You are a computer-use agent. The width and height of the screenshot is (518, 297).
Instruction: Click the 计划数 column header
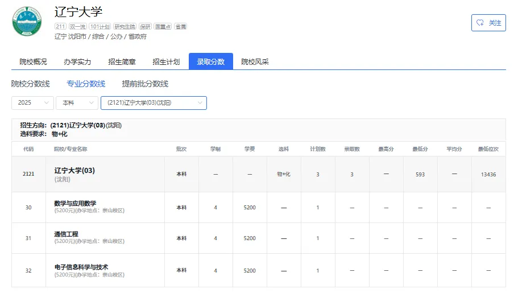click(318, 149)
